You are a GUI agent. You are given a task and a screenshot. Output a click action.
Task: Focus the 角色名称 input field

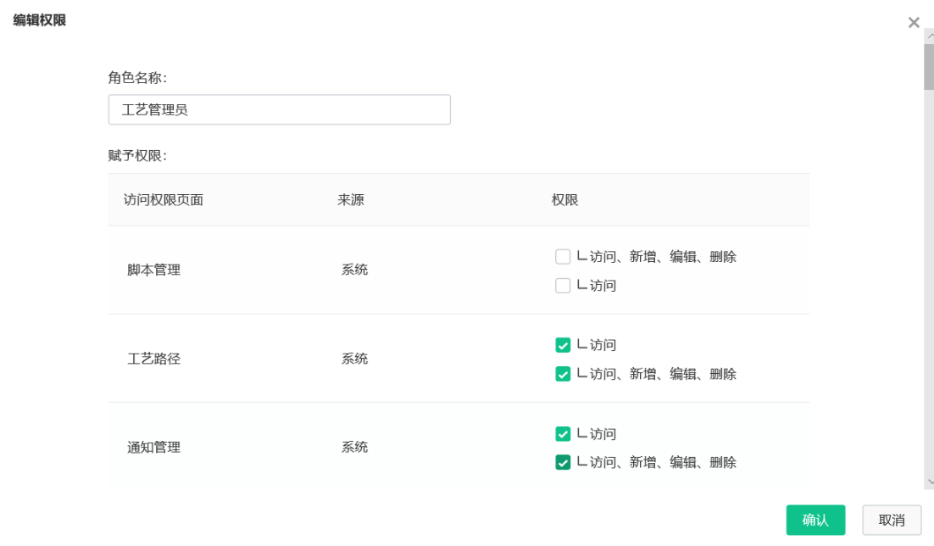click(280, 109)
